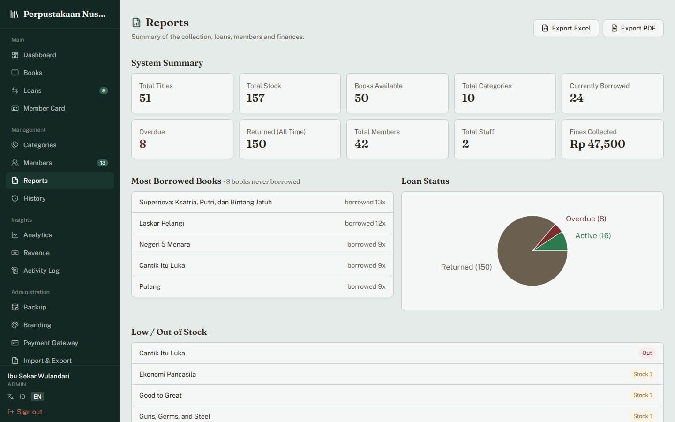The image size is (675, 422).
Task: Click the library logo icon beside Perpustakaan
Action: tap(15, 14)
